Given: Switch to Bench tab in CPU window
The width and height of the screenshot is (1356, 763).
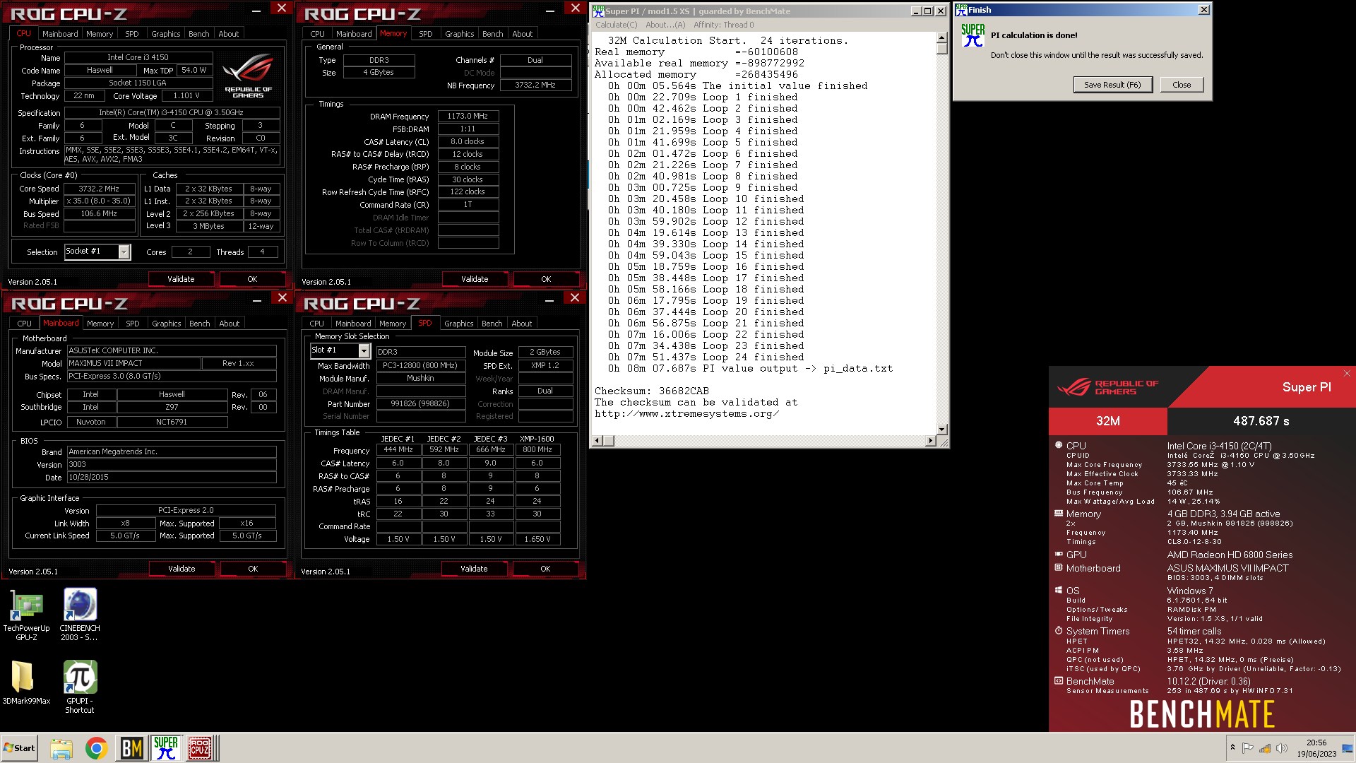Looking at the screenshot, I should (199, 34).
